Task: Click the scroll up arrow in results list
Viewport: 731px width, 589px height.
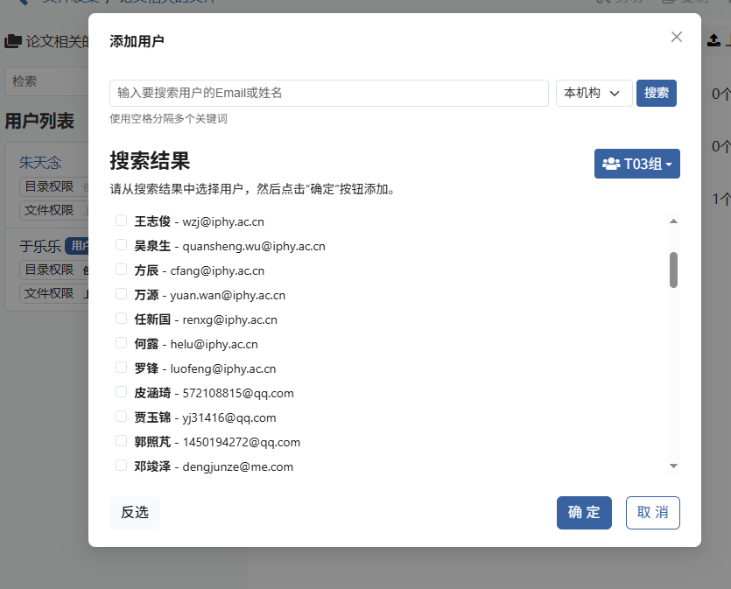Action: pyautogui.click(x=673, y=221)
